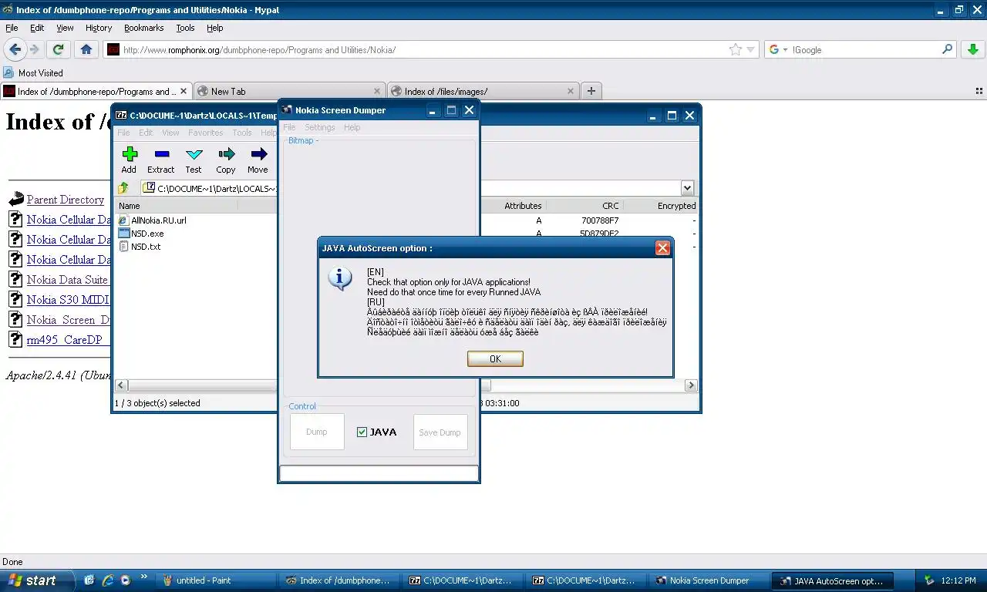Go to the browser Home page icon
987x592 pixels.
[x=86, y=49]
